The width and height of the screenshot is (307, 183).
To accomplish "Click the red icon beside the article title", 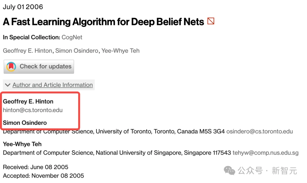I will click(x=211, y=21).
